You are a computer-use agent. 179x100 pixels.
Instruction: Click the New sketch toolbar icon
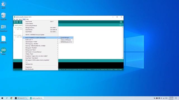click(x=20, y=22)
